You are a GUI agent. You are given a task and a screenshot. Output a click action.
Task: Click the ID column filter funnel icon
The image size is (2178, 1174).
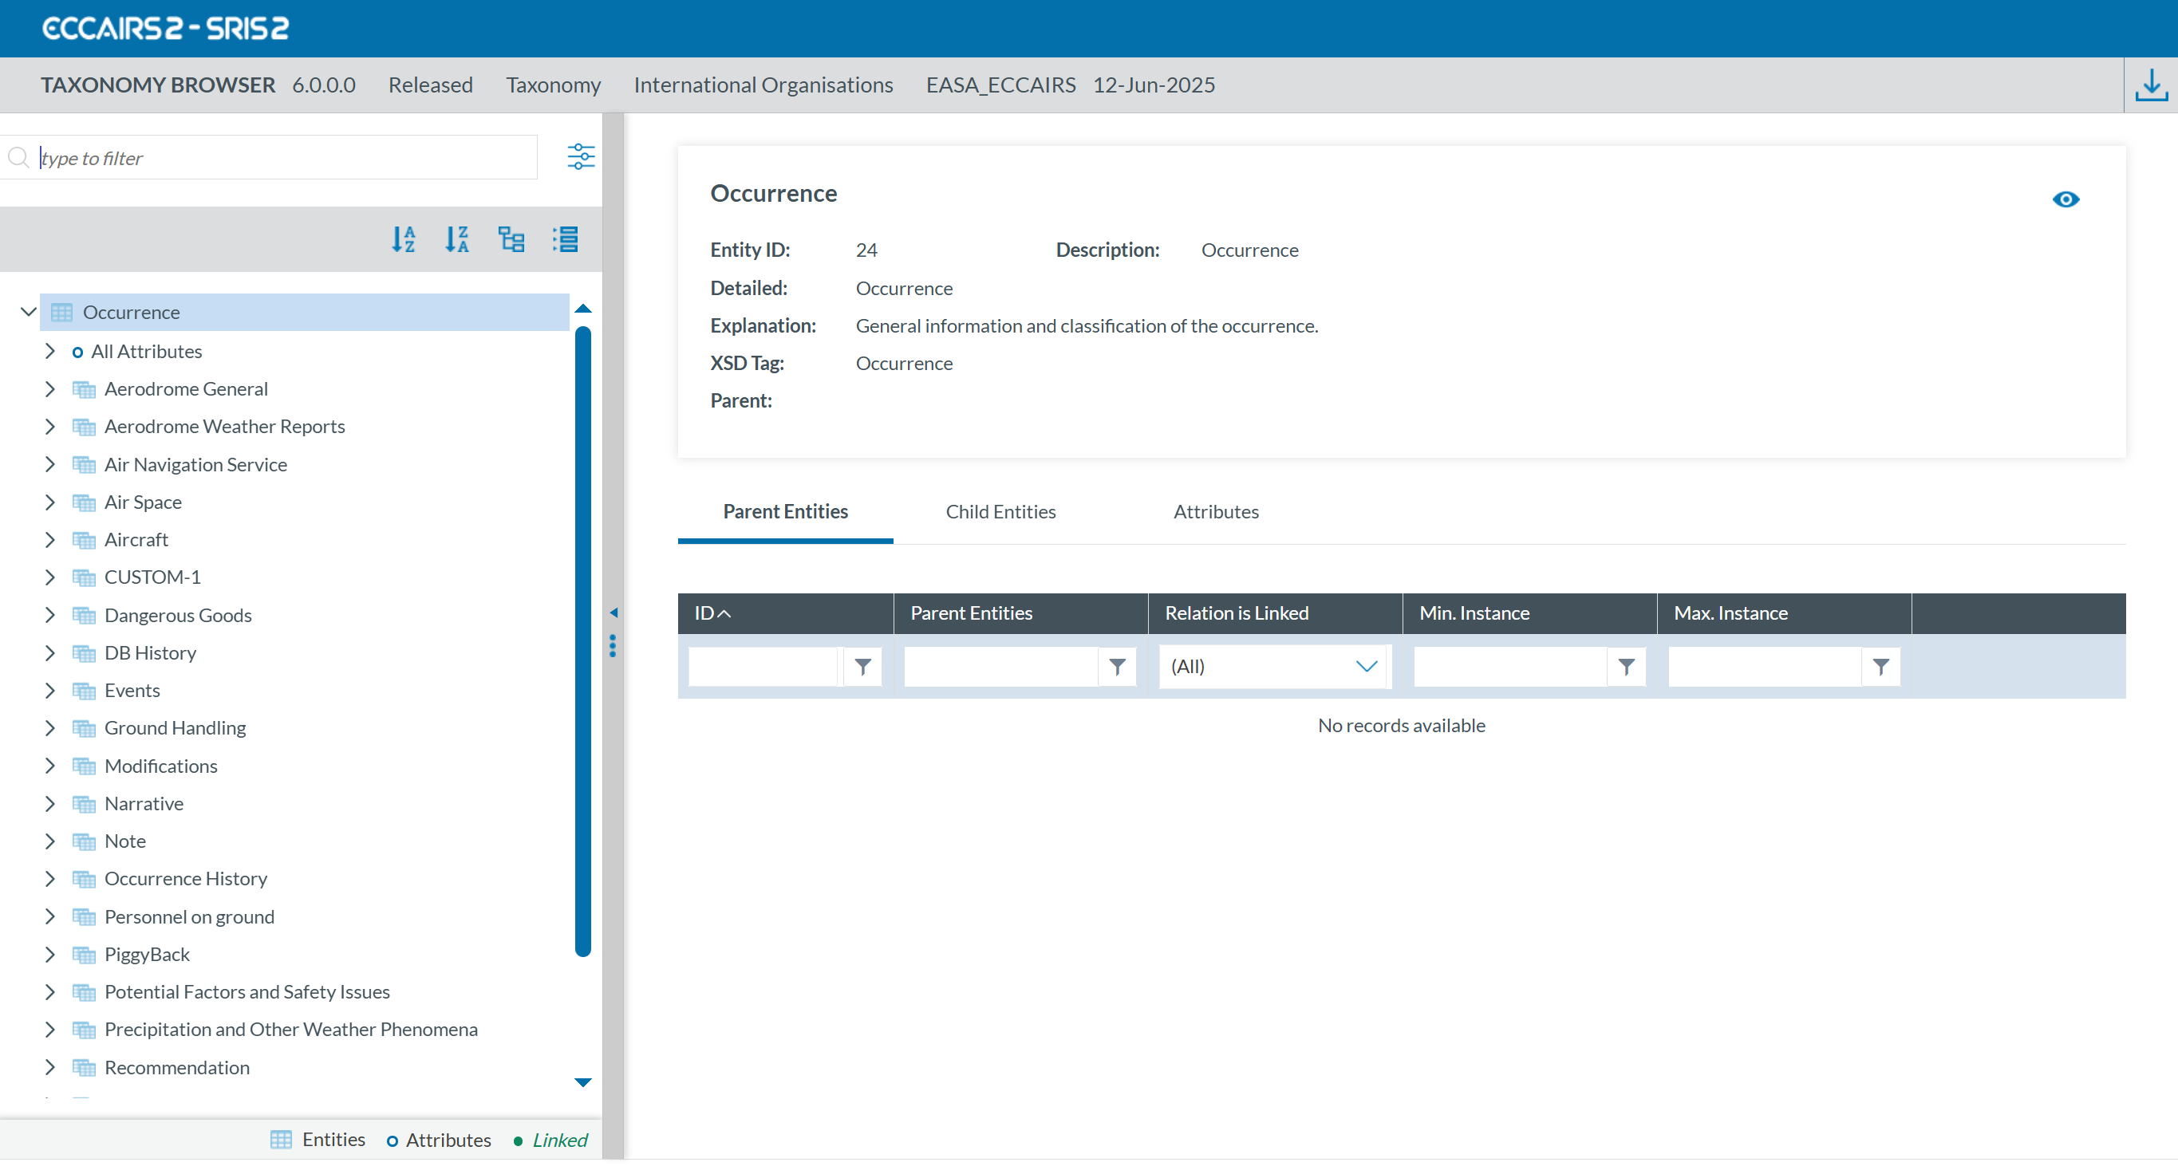[x=862, y=667]
